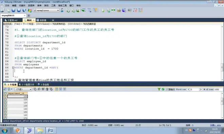Click the refresh results icon beside filter
This screenshot has width=224, height=134.
(163, 89)
